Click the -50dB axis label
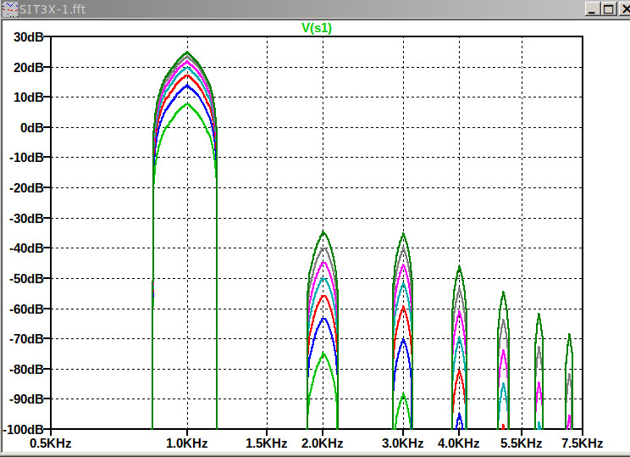This screenshot has height=457, width=630. point(26,278)
